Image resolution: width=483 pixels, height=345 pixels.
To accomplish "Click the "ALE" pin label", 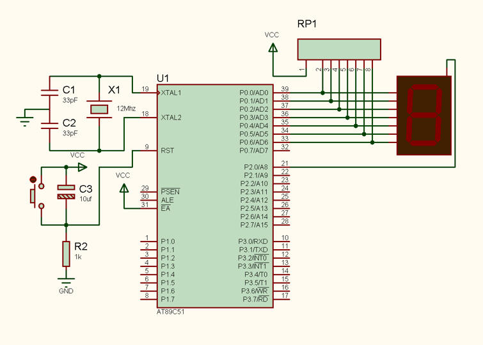I will [x=167, y=200].
